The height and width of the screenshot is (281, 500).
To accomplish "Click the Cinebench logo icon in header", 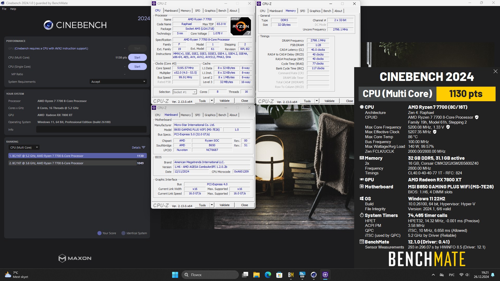I will 48,25.
